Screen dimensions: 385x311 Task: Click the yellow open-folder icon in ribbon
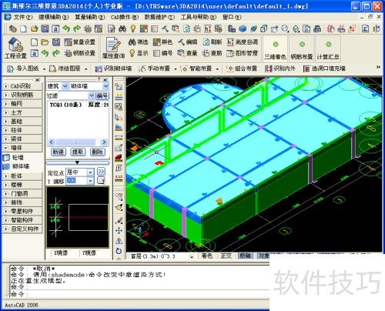45,42
